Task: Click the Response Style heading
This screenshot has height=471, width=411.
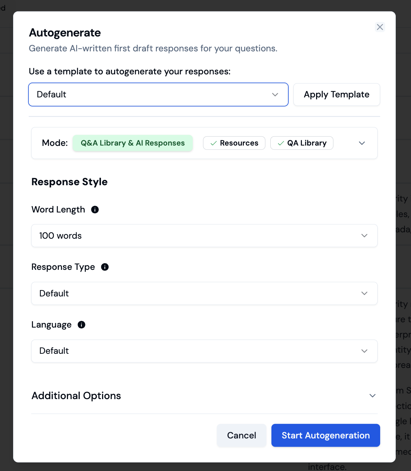Action: (x=69, y=182)
